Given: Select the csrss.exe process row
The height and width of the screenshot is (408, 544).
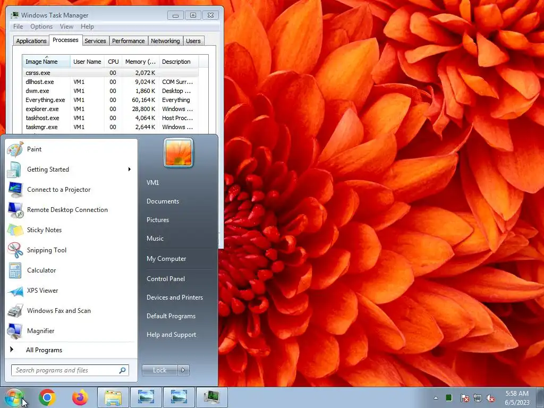Looking at the screenshot, I should pos(110,73).
